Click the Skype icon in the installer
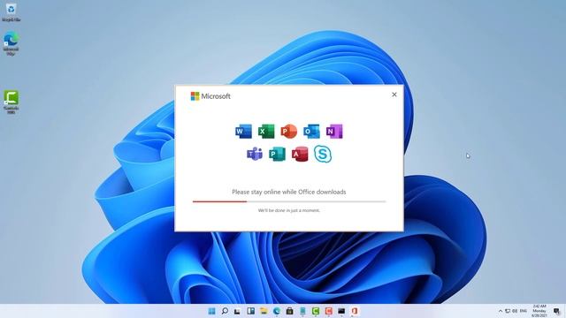 click(x=323, y=154)
